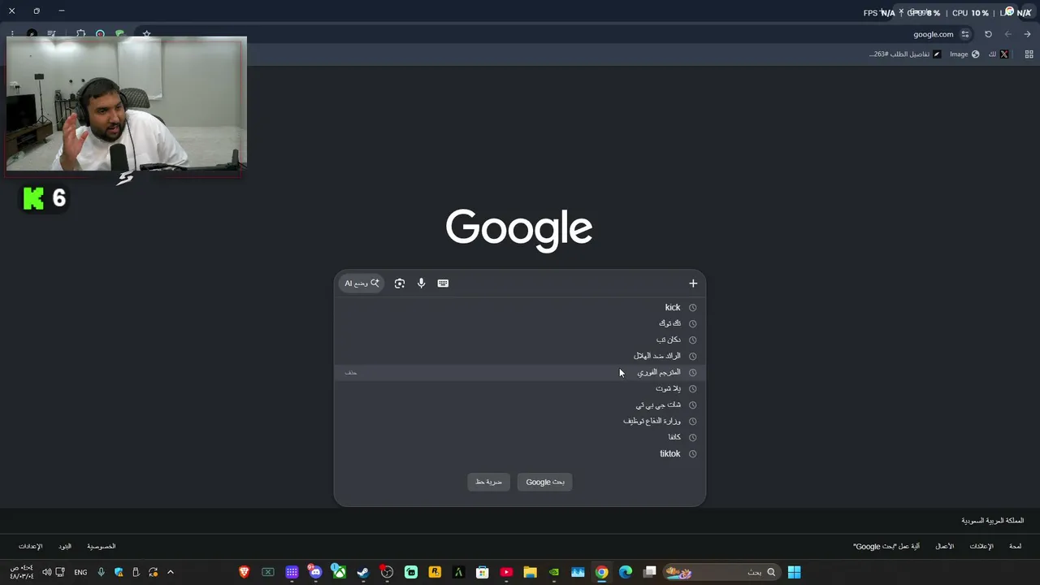Open the Xbox app from the taskbar
Viewport: 1040px width, 585px height.
[340, 572]
